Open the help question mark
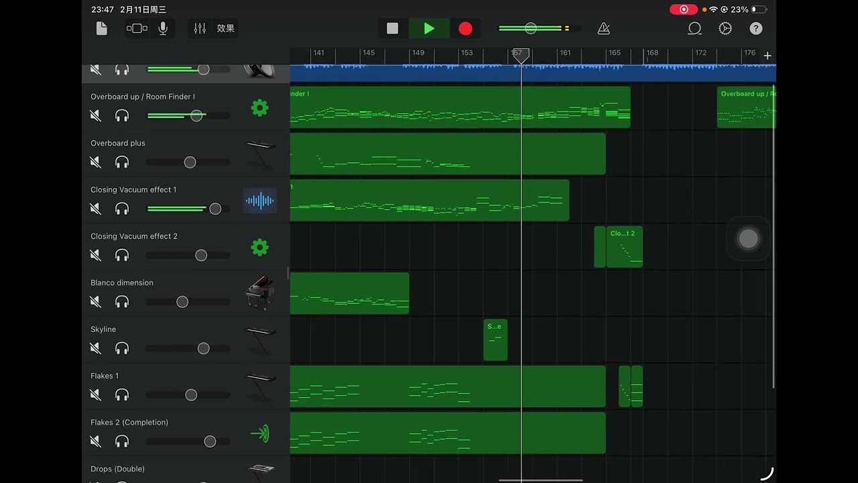858x483 pixels. coord(756,28)
